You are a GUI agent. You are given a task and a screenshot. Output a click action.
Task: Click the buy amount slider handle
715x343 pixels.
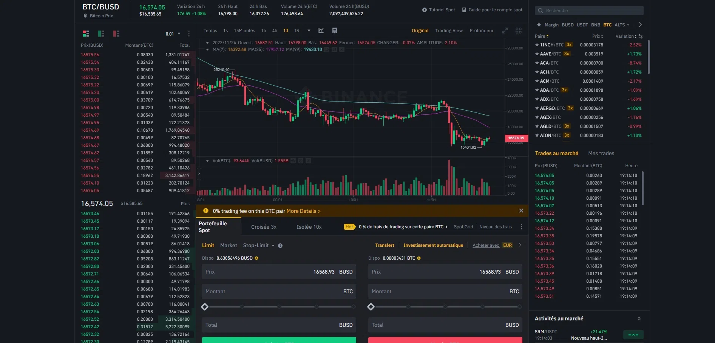[x=205, y=307]
